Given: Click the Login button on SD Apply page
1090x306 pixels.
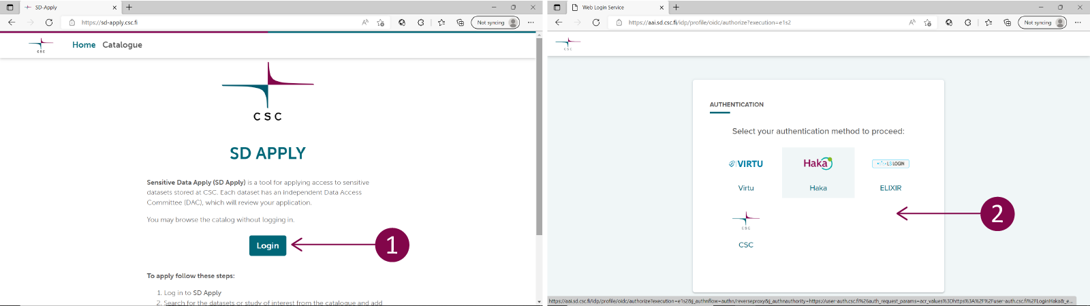Looking at the screenshot, I should point(267,245).
